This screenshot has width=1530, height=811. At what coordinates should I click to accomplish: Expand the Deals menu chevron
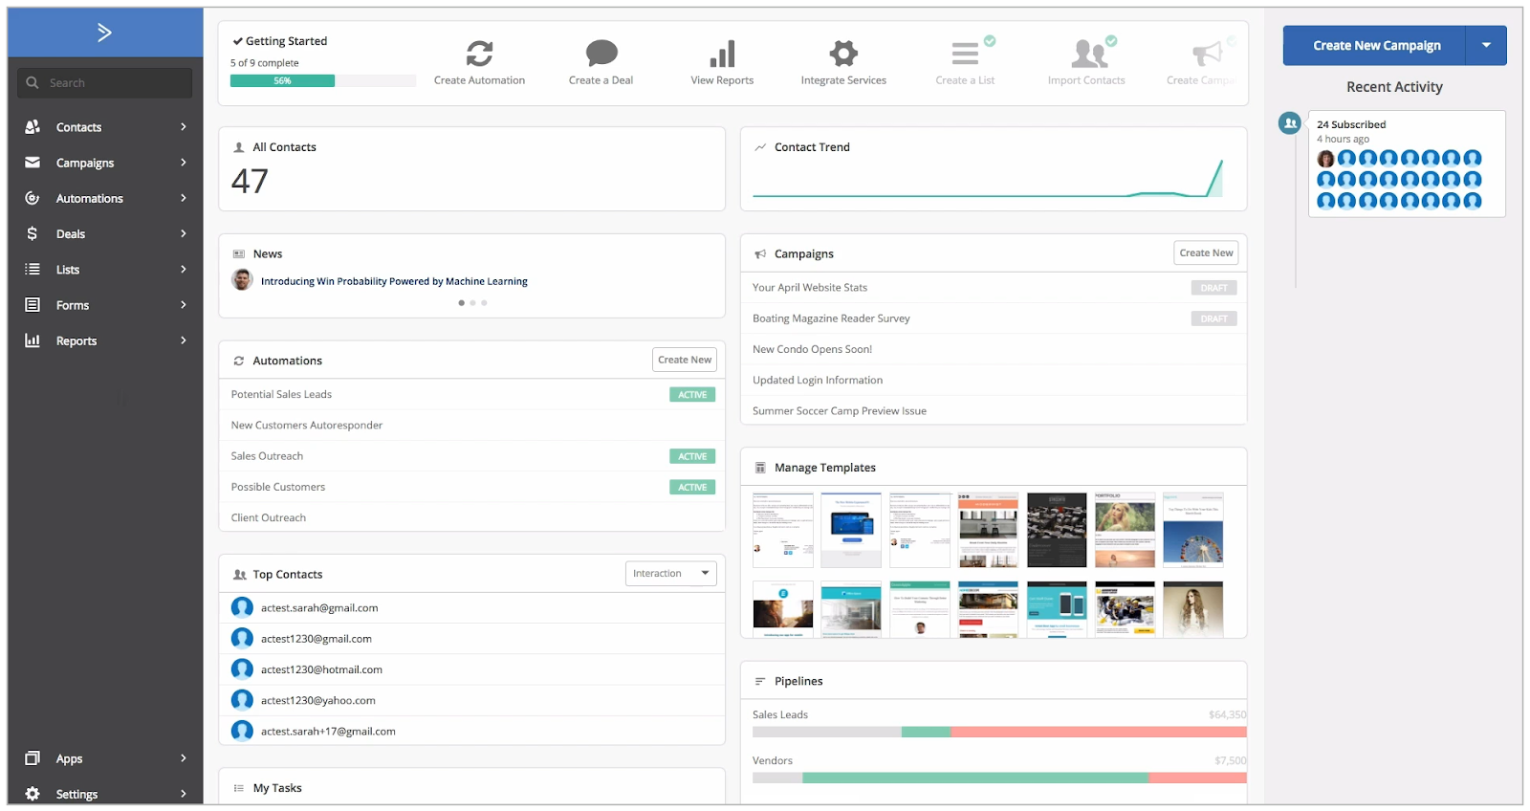(184, 233)
